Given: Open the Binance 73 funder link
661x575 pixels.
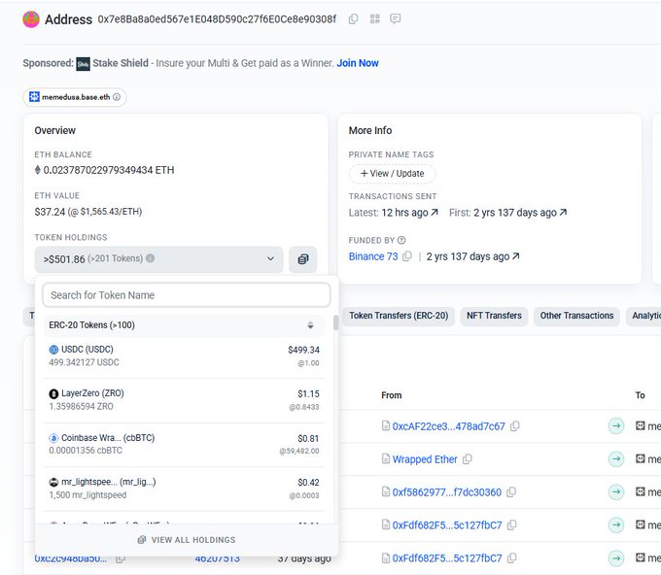Looking at the screenshot, I should (x=373, y=256).
